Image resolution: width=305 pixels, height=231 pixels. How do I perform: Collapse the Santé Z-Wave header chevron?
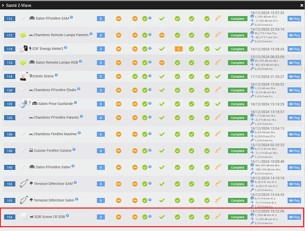tap(3, 6)
